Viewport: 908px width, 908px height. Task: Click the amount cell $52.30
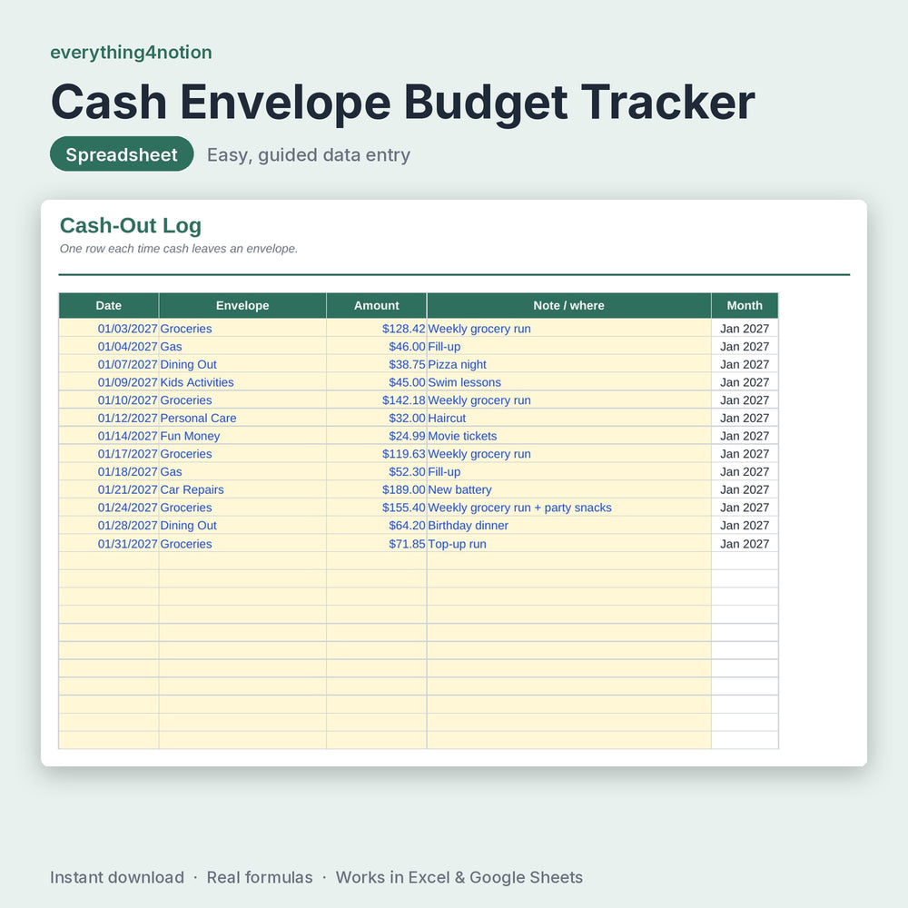pyautogui.click(x=377, y=472)
